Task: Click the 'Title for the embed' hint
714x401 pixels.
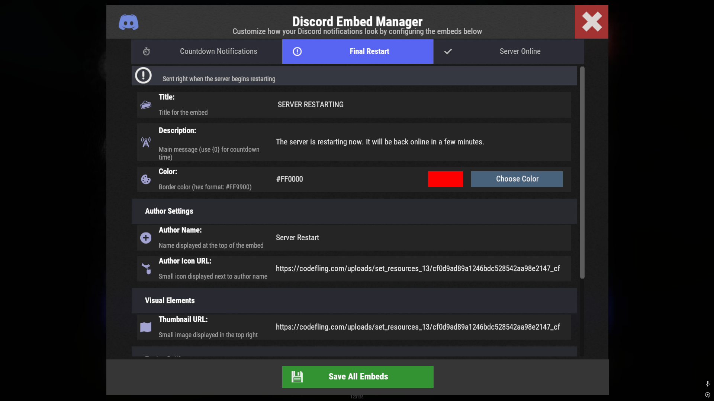Action: click(x=183, y=113)
